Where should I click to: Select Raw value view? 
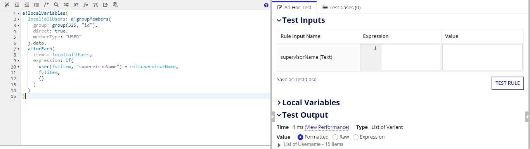click(335, 137)
